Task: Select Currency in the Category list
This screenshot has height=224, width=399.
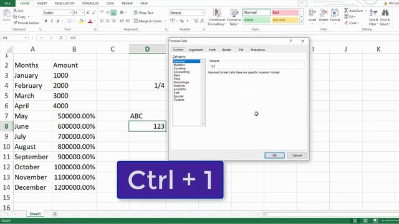Action: pos(180,68)
